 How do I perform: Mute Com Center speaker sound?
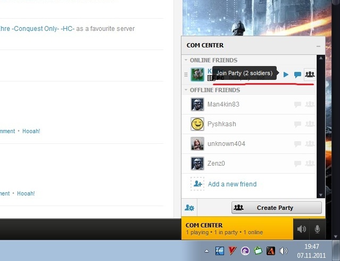click(302, 229)
